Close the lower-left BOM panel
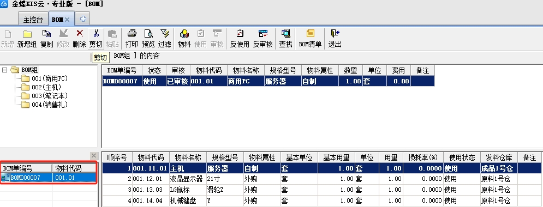The image size is (543, 207). (x=93, y=155)
